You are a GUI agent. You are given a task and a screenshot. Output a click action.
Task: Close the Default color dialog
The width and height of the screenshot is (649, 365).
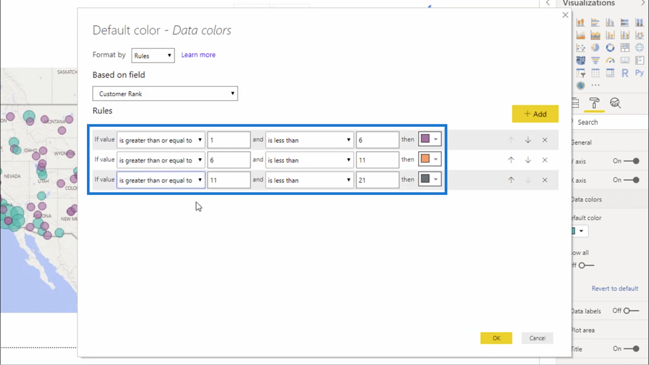(565, 15)
